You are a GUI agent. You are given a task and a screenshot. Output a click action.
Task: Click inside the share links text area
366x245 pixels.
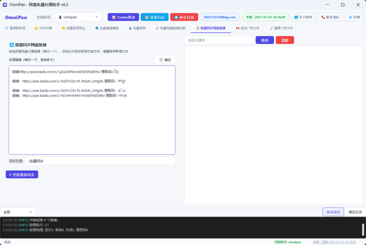coord(92,110)
